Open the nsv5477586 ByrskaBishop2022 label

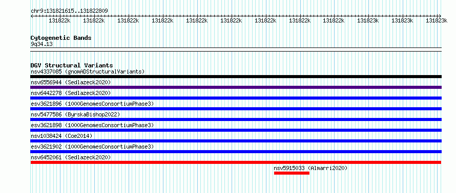click(75, 114)
